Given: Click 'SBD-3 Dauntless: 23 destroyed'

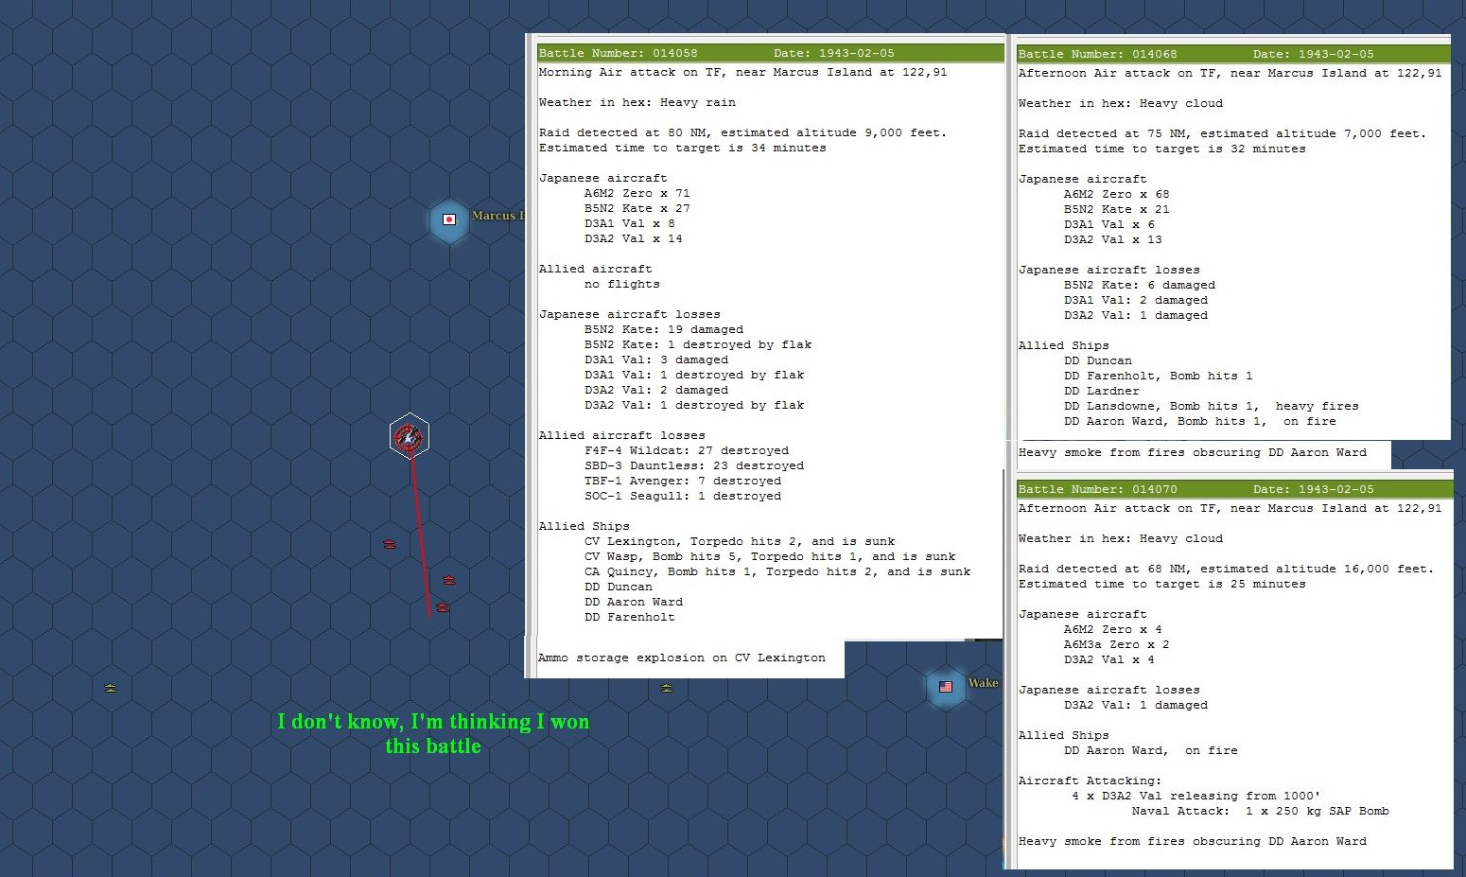Looking at the screenshot, I should click(693, 465).
